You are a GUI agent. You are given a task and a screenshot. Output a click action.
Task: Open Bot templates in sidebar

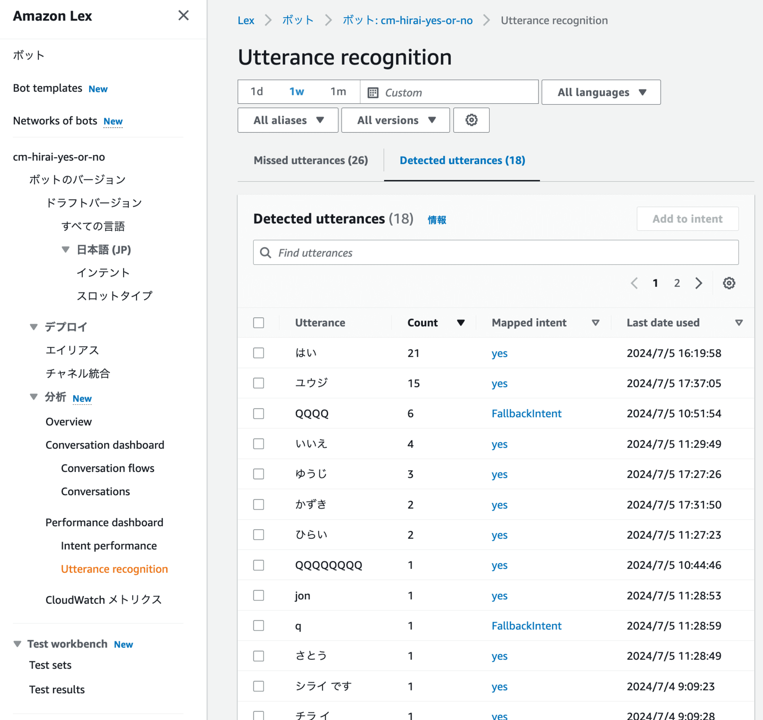coord(48,88)
